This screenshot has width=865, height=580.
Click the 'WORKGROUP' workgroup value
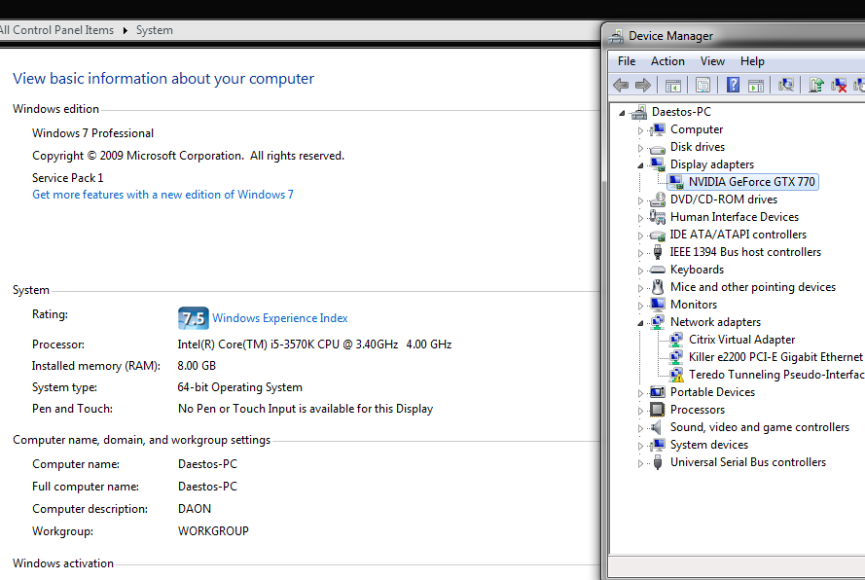(x=213, y=531)
